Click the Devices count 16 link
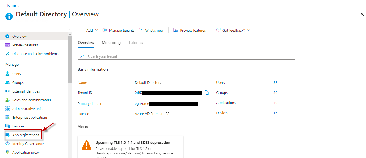 click(275, 113)
